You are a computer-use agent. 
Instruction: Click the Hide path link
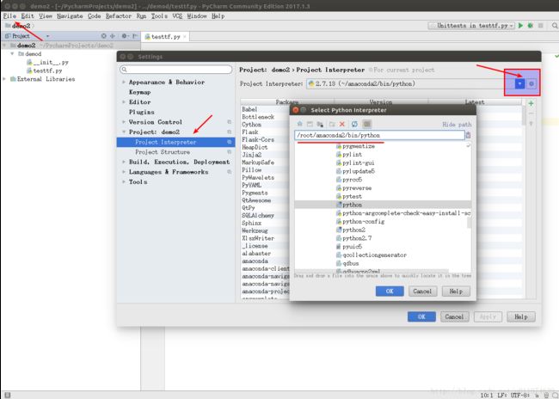[x=457, y=125]
